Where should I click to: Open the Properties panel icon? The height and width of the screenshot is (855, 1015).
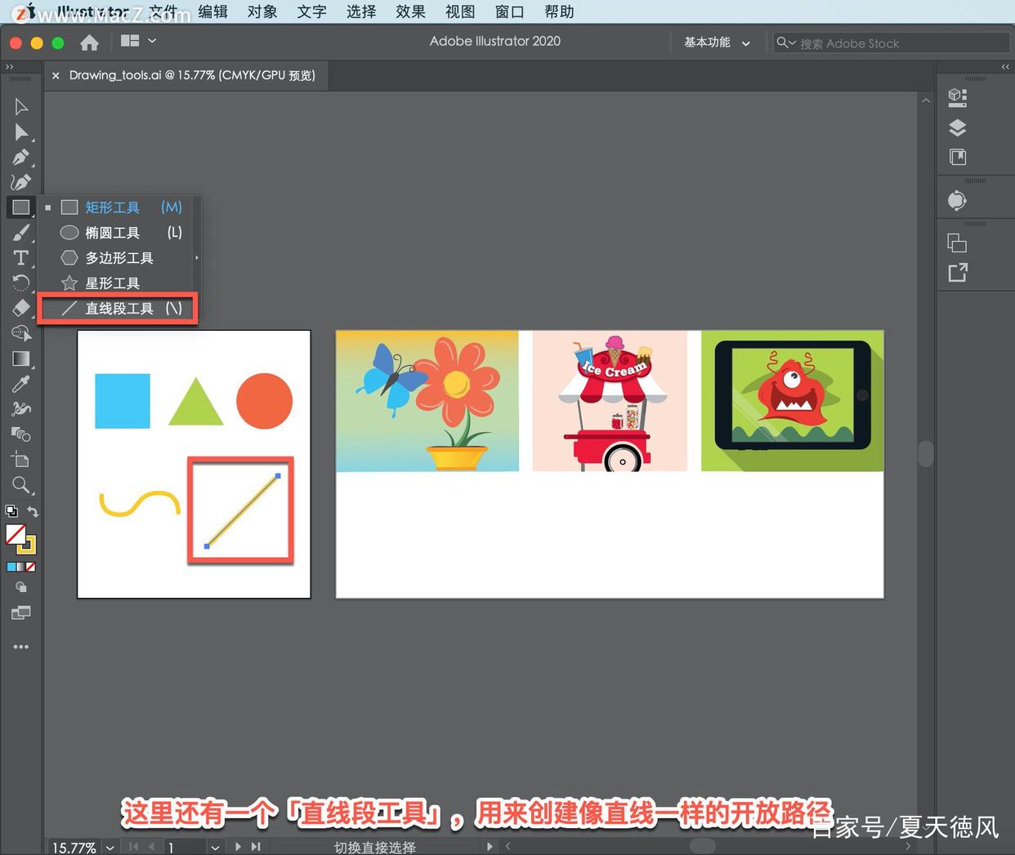(958, 98)
